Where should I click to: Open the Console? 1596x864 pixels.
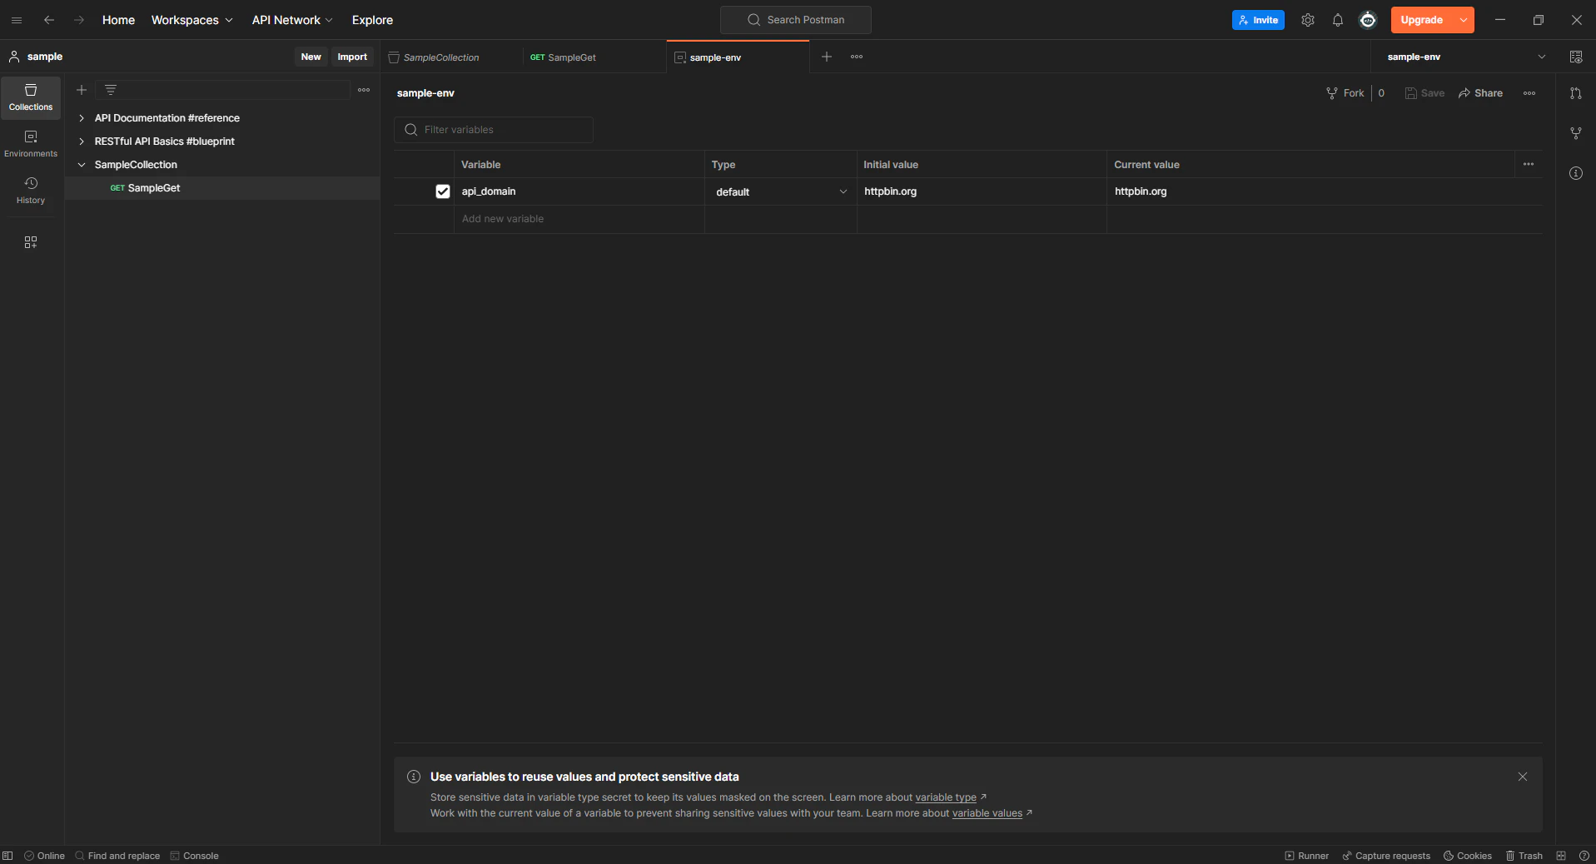tap(195, 856)
